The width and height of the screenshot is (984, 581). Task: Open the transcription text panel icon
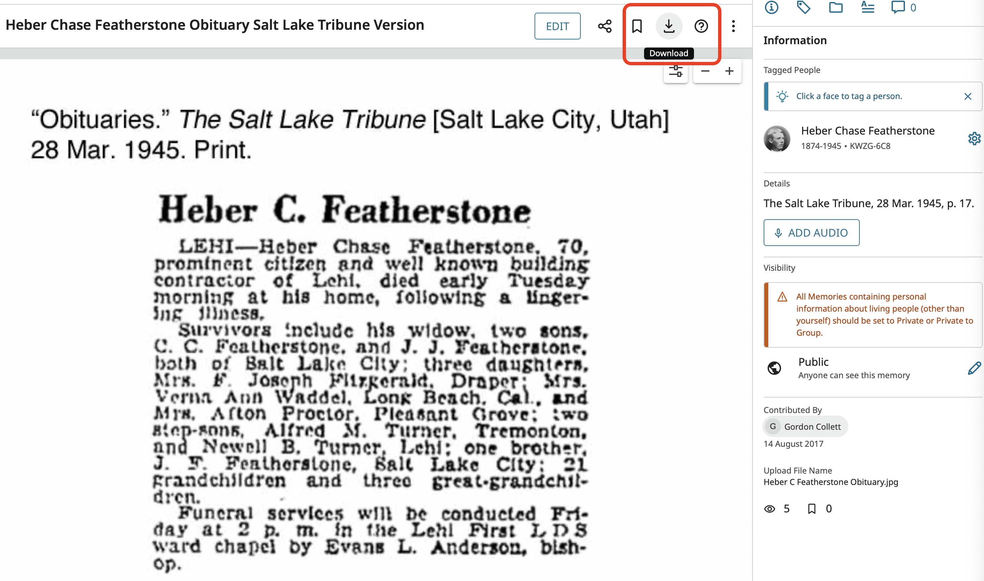[868, 7]
